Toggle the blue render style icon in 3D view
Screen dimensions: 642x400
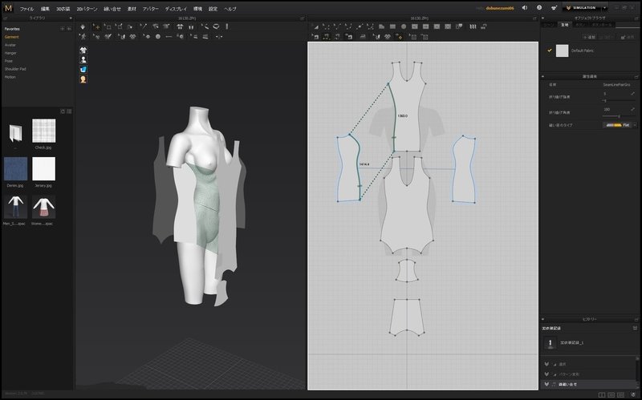(83, 70)
